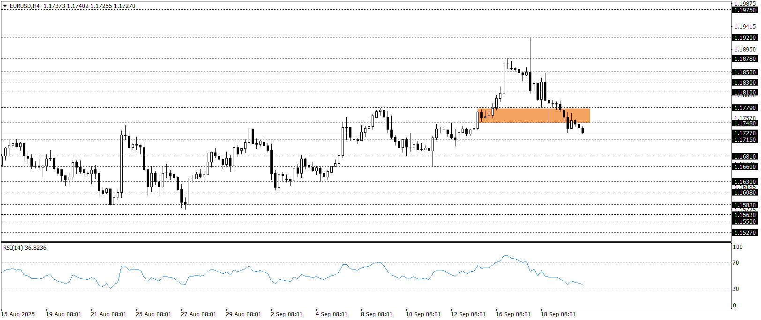
Task: Select the 1.15630 price level label
Action: [x=745, y=215]
